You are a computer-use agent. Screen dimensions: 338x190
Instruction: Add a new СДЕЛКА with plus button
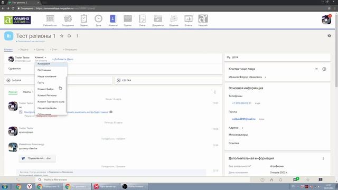coord(118,80)
